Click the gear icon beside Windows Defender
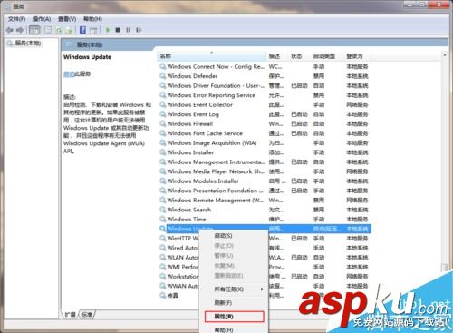 point(163,76)
